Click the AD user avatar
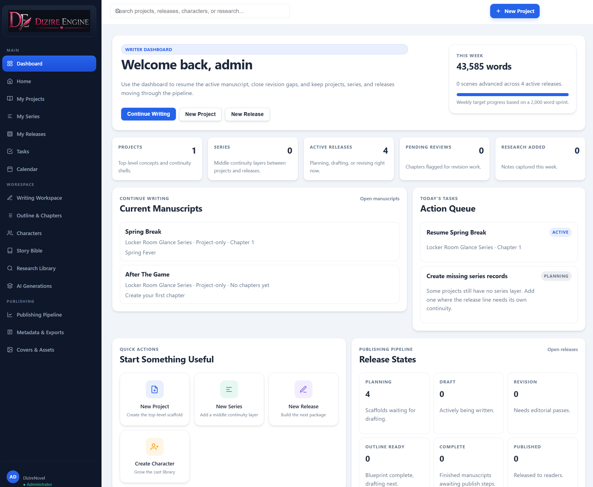593x487 pixels. tap(13, 477)
